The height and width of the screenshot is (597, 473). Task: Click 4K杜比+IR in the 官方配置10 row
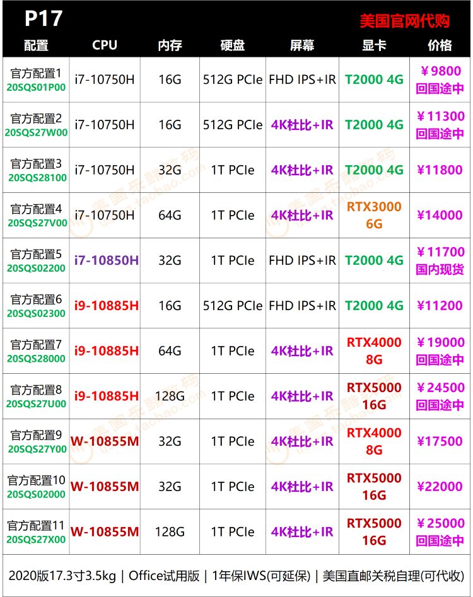click(302, 487)
